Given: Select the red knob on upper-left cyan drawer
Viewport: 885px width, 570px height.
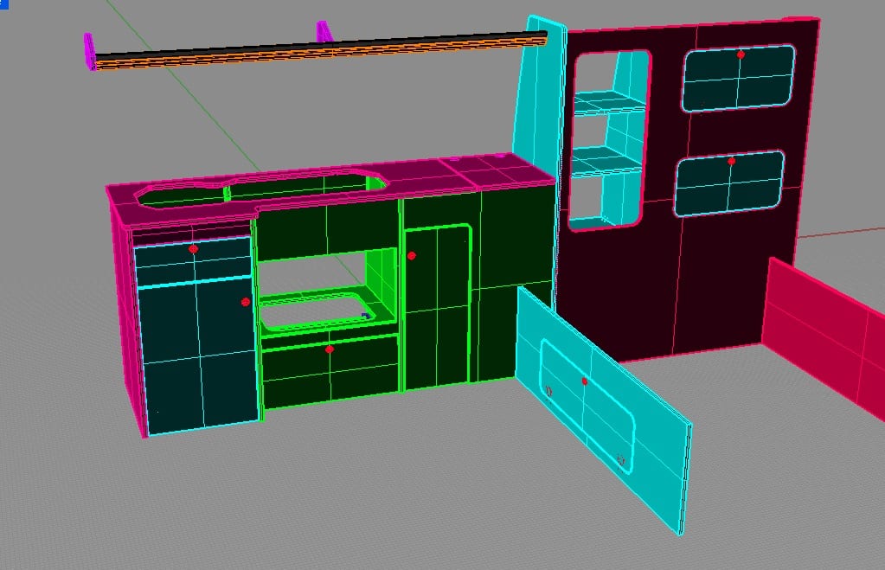Looking at the screenshot, I should point(193,249).
